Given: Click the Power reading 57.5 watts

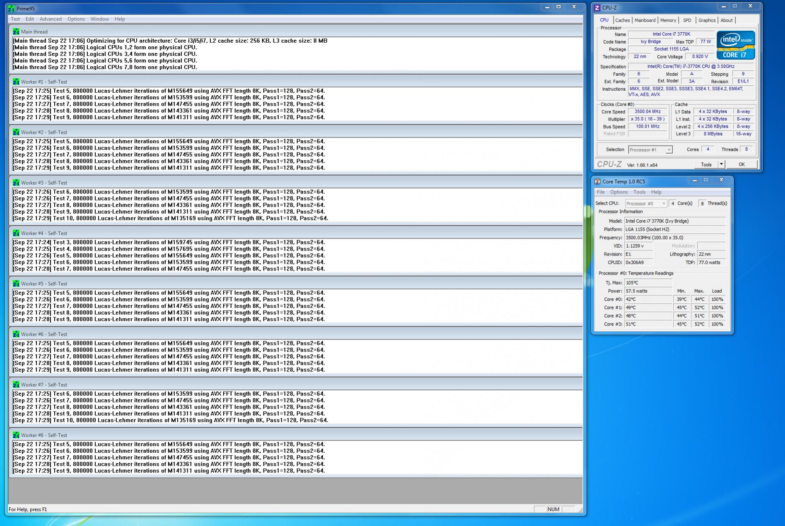Looking at the screenshot, I should pyautogui.click(x=648, y=291).
